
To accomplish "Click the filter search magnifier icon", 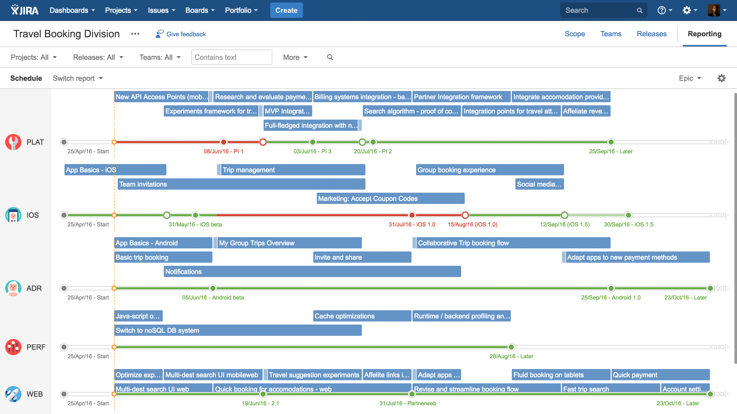I will 330,57.
